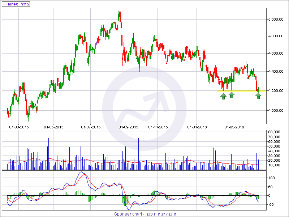Click the rightmost green arrow marker
Viewport: 289px width, 217px height.
[258, 96]
